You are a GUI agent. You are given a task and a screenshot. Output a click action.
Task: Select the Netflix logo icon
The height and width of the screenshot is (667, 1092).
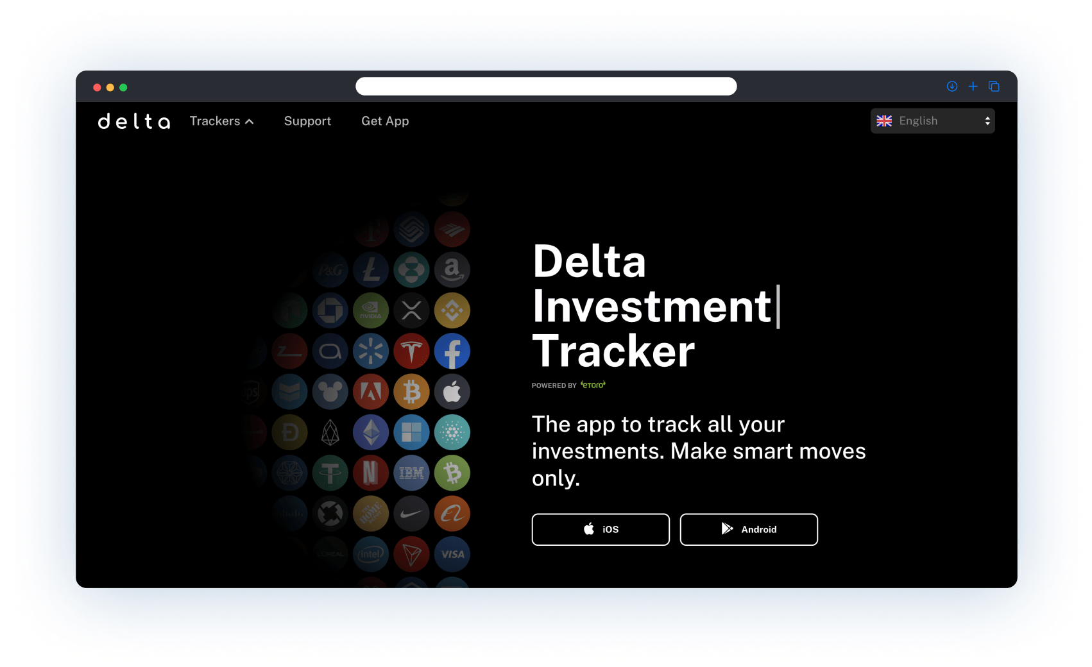point(371,473)
